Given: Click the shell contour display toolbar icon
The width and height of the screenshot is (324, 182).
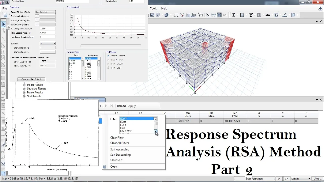Looking at the screenshot, I should [x=219, y=15].
